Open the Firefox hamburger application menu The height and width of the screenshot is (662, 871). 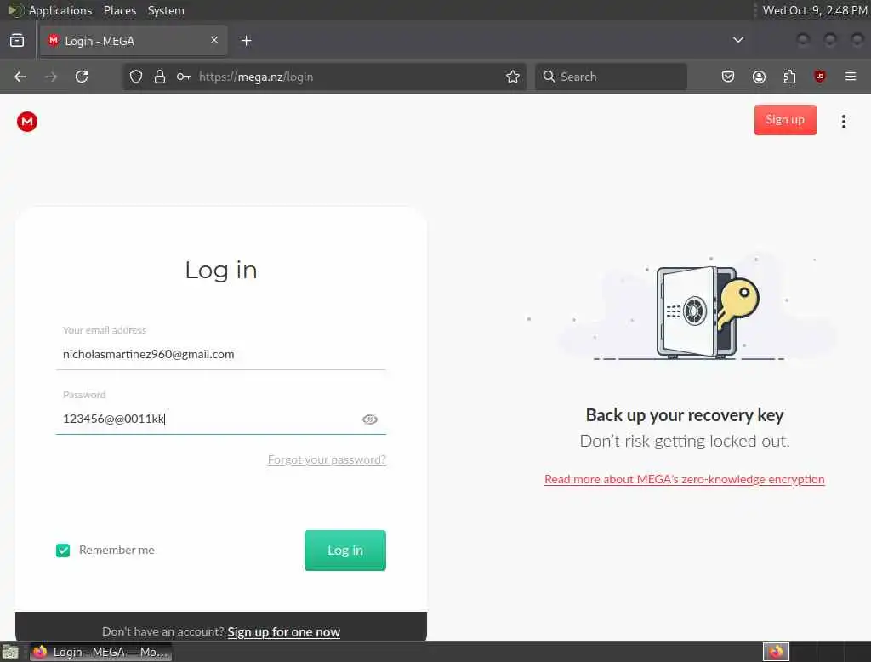click(851, 77)
